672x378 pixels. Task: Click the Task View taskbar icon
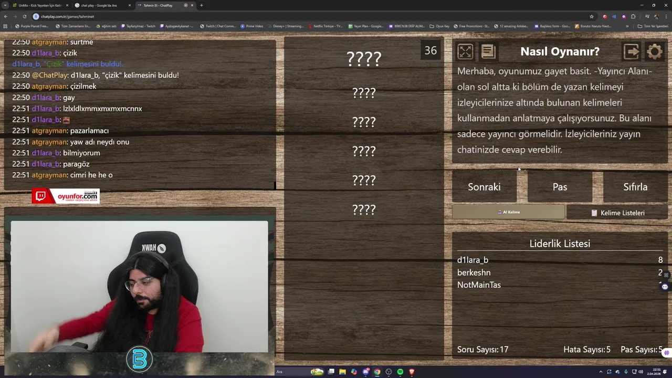click(x=331, y=372)
